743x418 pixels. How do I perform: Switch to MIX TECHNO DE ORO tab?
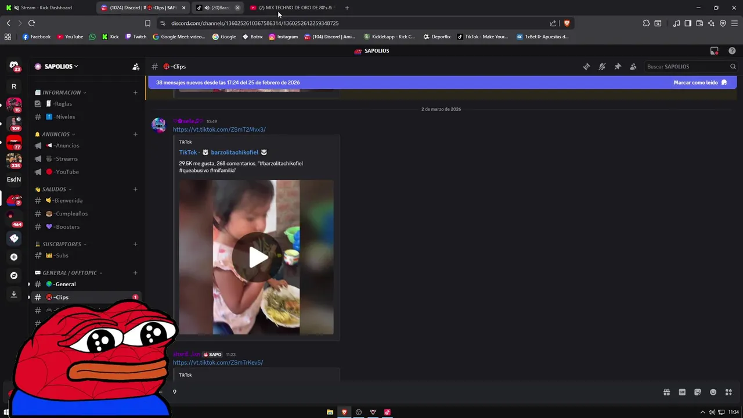tap(294, 8)
